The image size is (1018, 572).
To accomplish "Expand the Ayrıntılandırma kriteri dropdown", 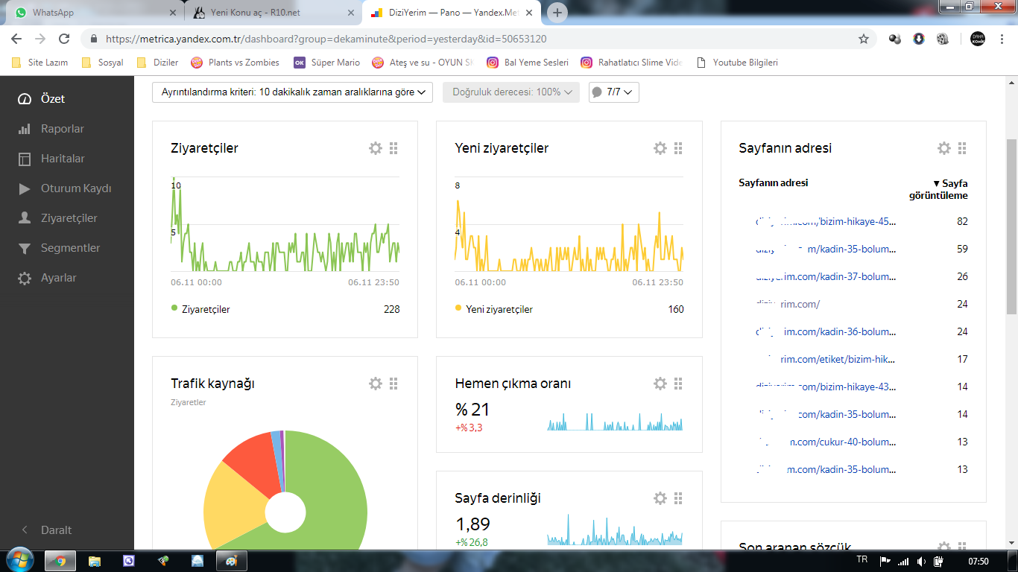I will tap(292, 92).
